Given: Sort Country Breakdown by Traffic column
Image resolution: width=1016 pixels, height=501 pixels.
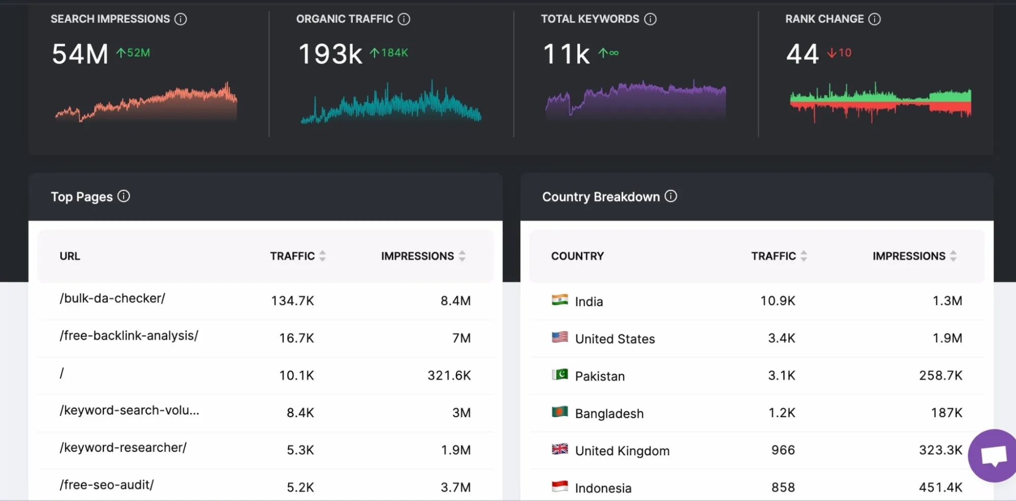Looking at the screenshot, I should coord(804,256).
